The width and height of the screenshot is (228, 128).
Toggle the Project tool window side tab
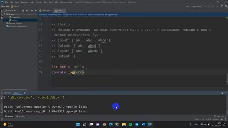coord(1,14)
